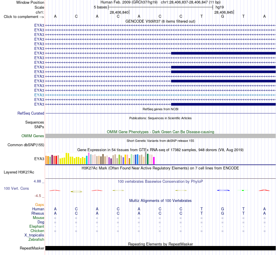Click the G base in the Rhesus alignment row
Image resolution: width=276 pixels, height=255 pixels.
(223, 213)
